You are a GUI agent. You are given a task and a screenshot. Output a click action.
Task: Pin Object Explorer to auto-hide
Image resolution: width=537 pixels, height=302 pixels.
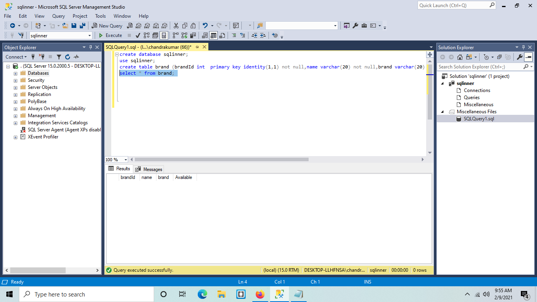coord(90,47)
